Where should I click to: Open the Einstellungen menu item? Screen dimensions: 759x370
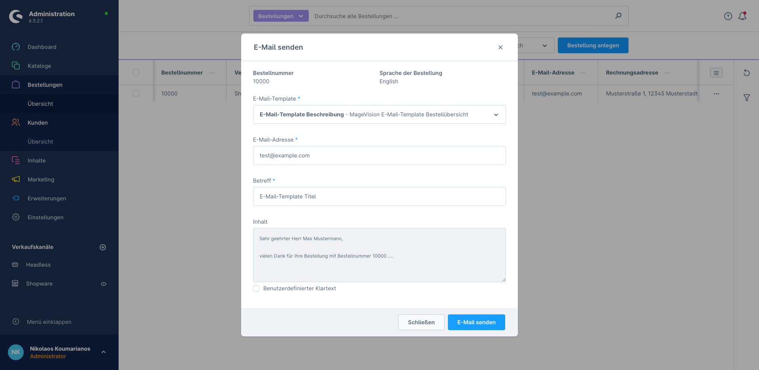tap(45, 217)
